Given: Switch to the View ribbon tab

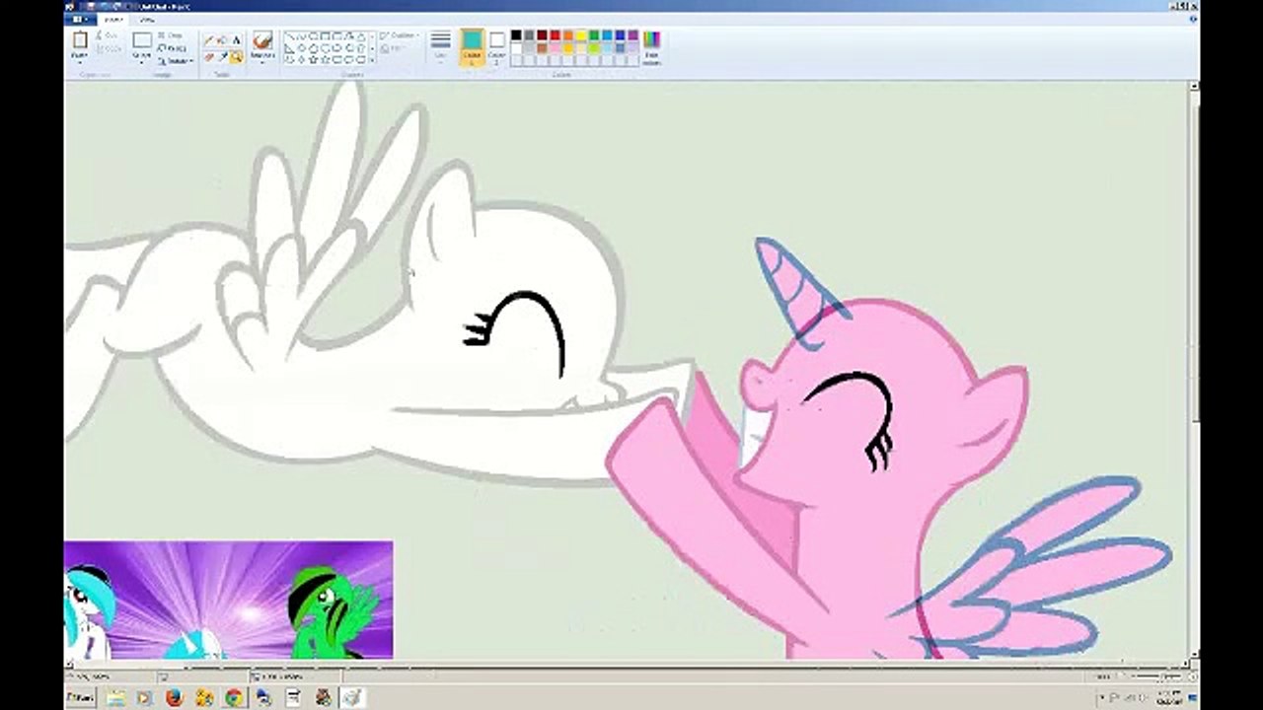Looking at the screenshot, I should point(146,19).
